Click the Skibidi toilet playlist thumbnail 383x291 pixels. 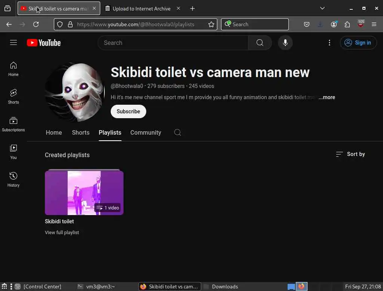point(84,193)
